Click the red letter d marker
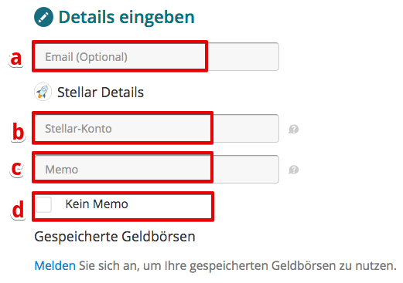The image size is (403, 283). [19, 209]
